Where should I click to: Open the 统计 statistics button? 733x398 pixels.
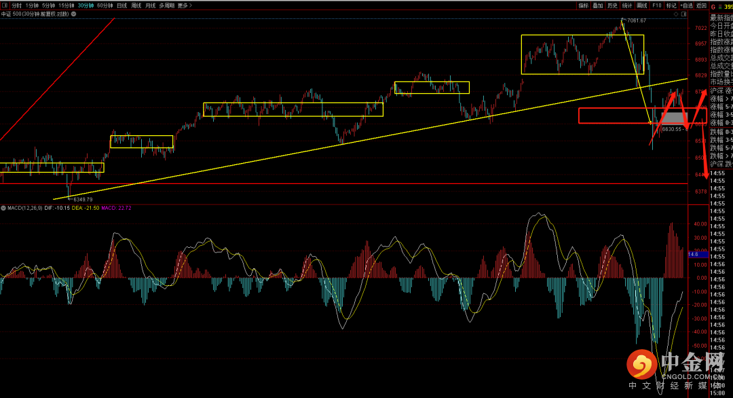[627, 5]
